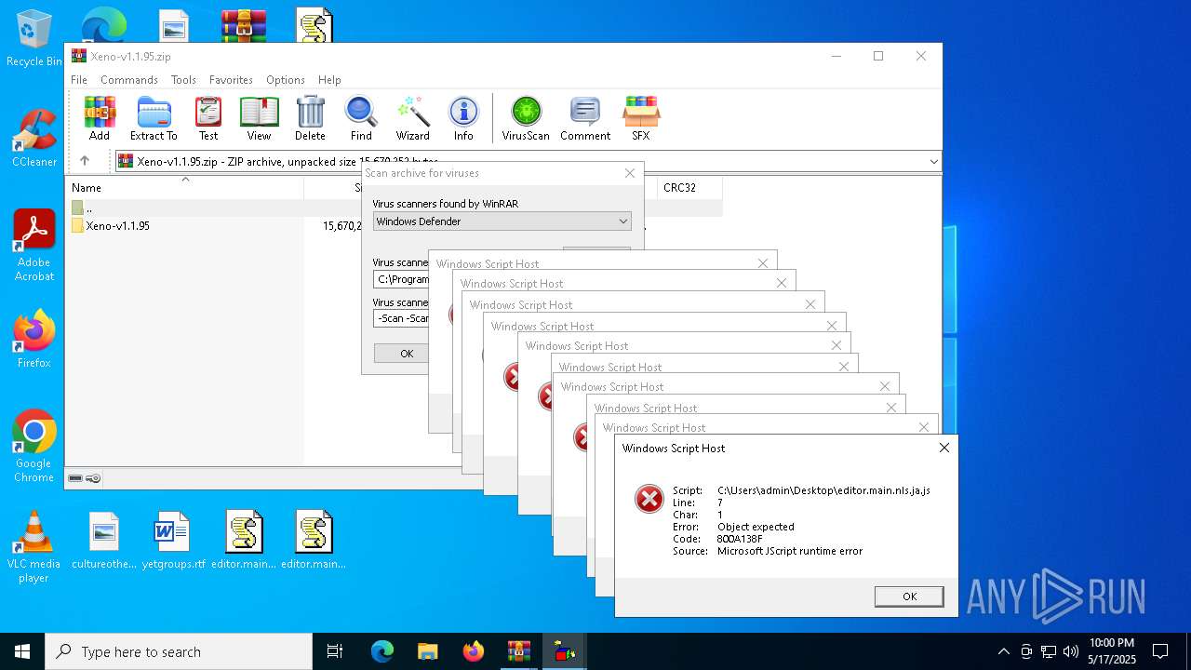1191x670 pixels.
Task: Open the notification center icon
Action: (1160, 651)
